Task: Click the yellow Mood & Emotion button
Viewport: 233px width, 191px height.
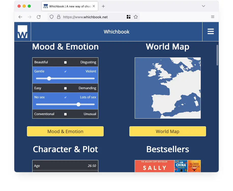Action: coord(65,131)
